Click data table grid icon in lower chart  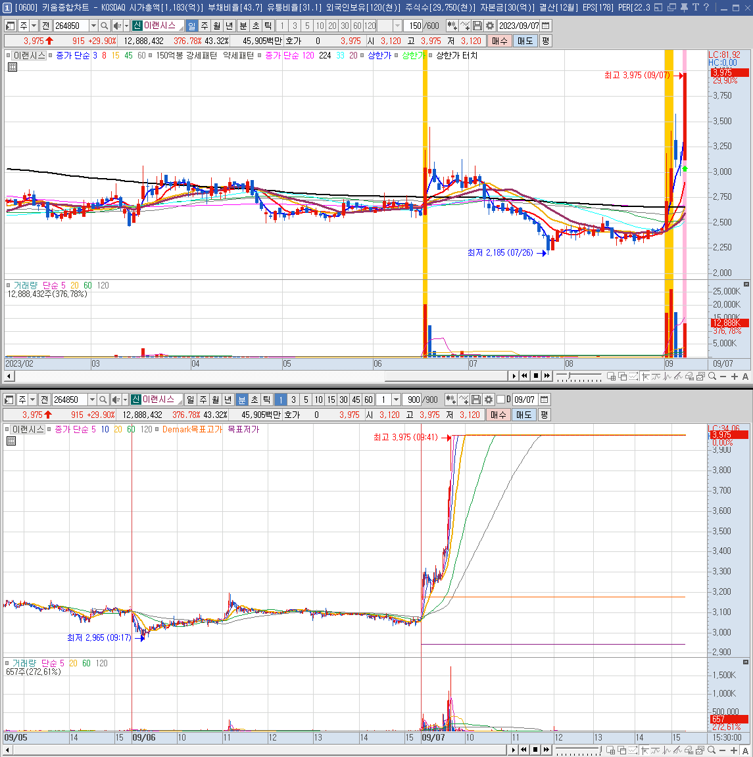pyautogui.click(x=11, y=441)
